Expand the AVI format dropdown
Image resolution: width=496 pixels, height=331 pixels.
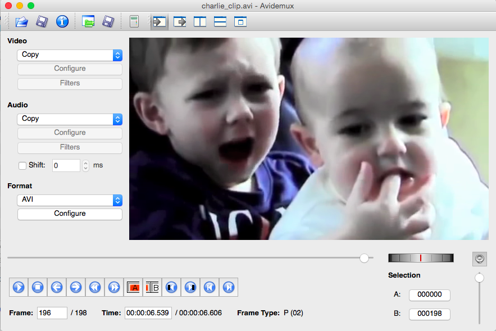(x=70, y=200)
